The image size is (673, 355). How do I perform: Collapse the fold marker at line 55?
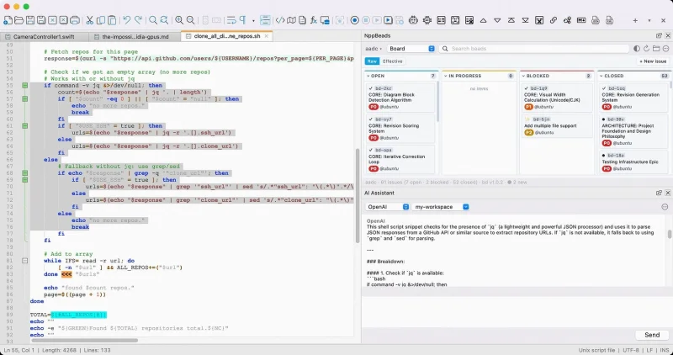point(25,86)
